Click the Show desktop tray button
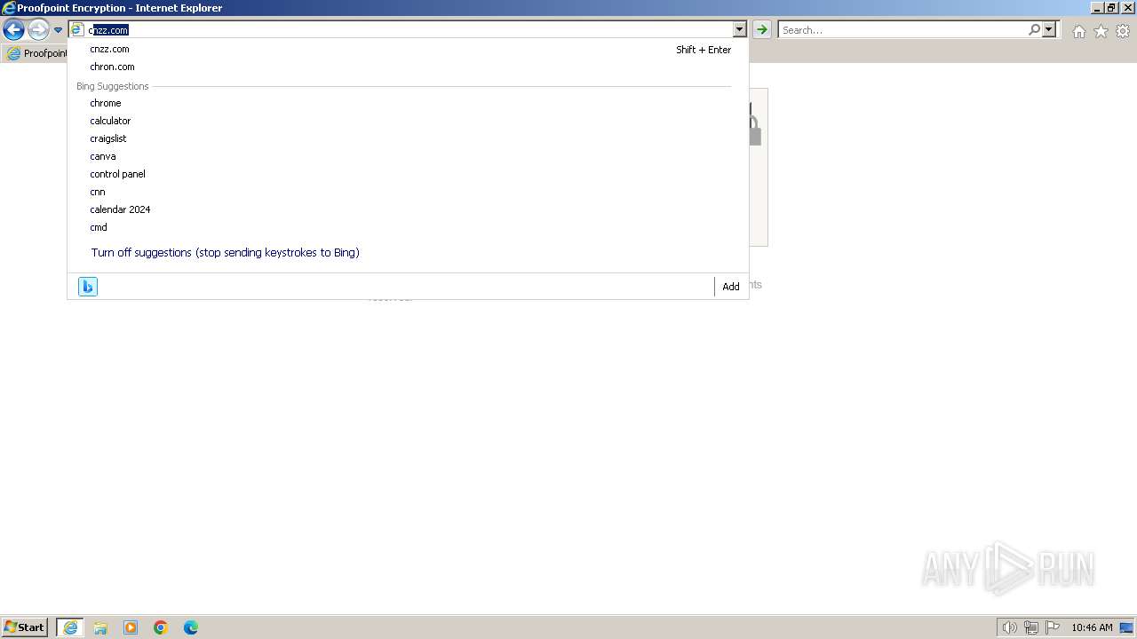 click(1126, 627)
